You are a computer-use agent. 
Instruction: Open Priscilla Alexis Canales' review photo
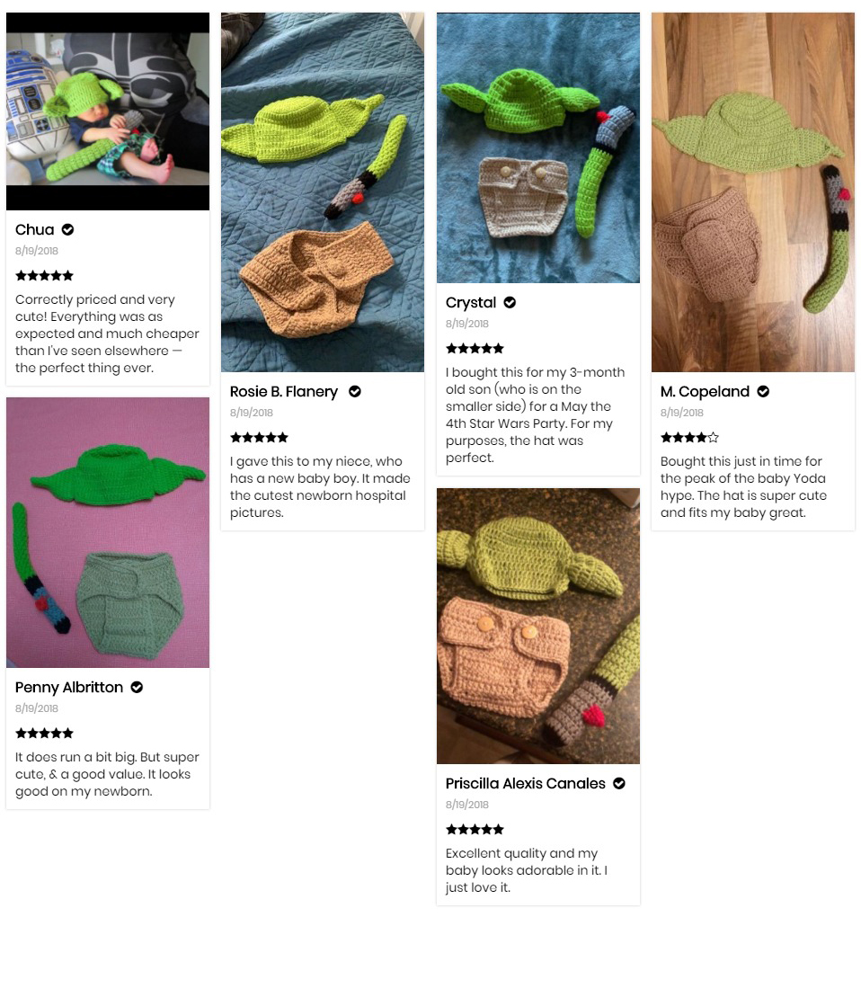pos(537,627)
